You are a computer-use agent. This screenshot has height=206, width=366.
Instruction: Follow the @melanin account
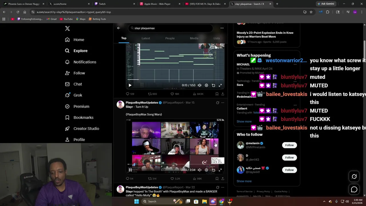pos(289,145)
